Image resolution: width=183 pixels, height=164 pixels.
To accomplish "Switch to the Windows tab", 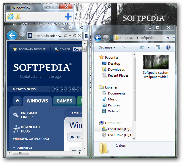I will click(x=37, y=101).
